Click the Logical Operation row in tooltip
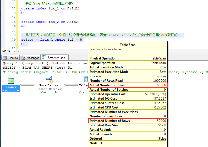Image resolution: width=208 pixels, height=147 pixels. (128, 63)
